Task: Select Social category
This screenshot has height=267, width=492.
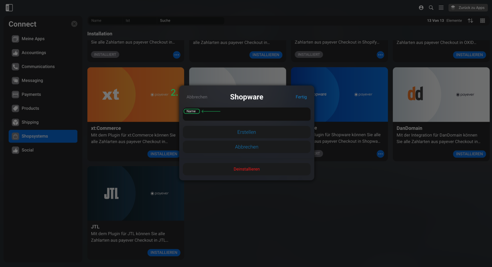Action: click(x=43, y=150)
